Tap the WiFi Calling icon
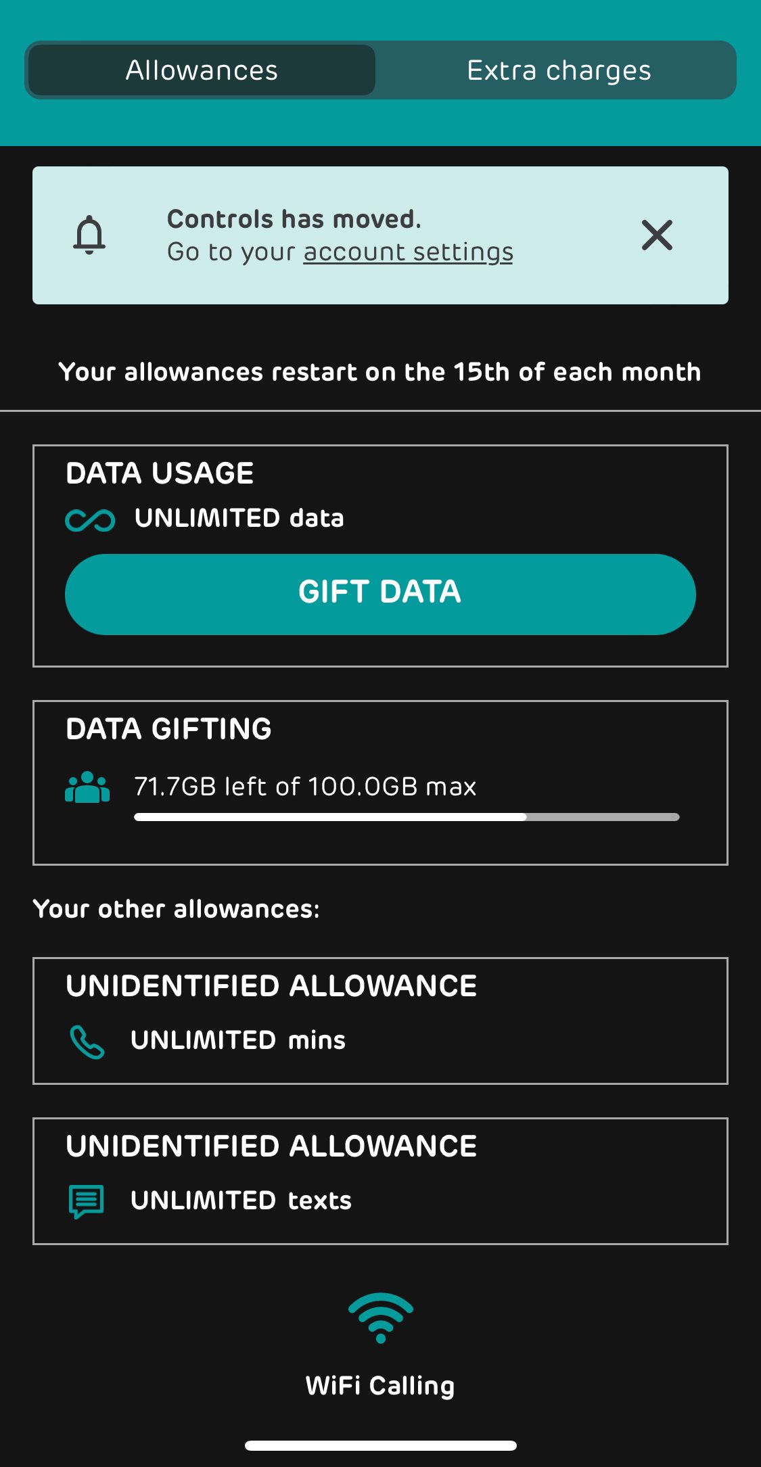 [380, 1318]
